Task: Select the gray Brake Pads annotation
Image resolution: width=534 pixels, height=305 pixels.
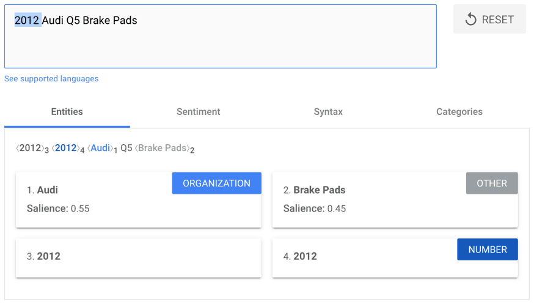Action: [161, 148]
